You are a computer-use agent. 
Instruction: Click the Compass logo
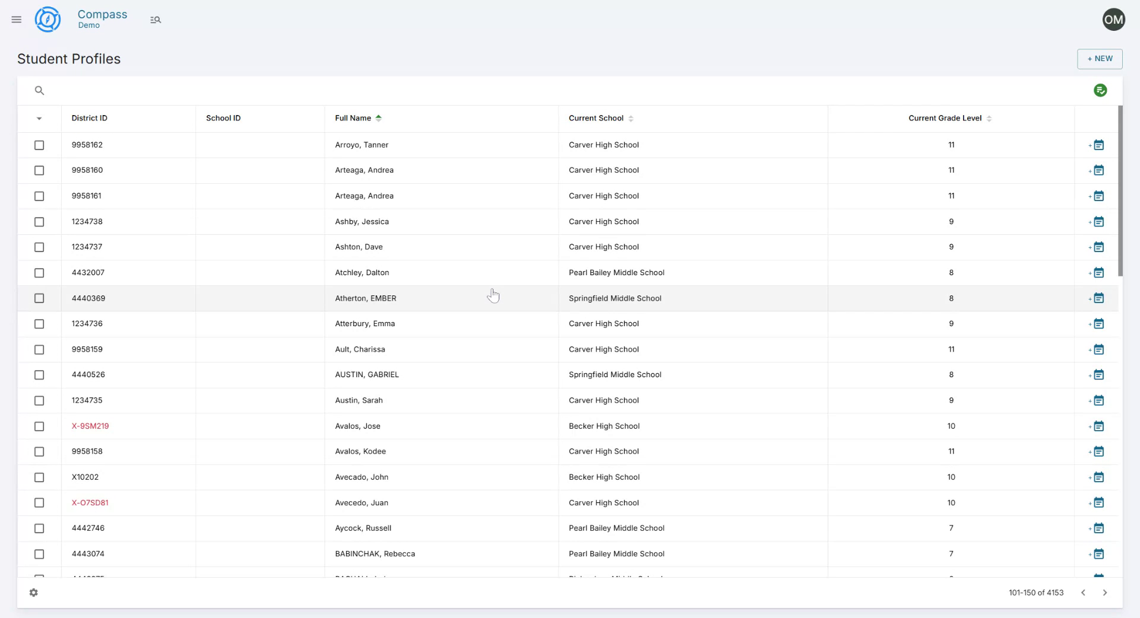click(x=47, y=19)
